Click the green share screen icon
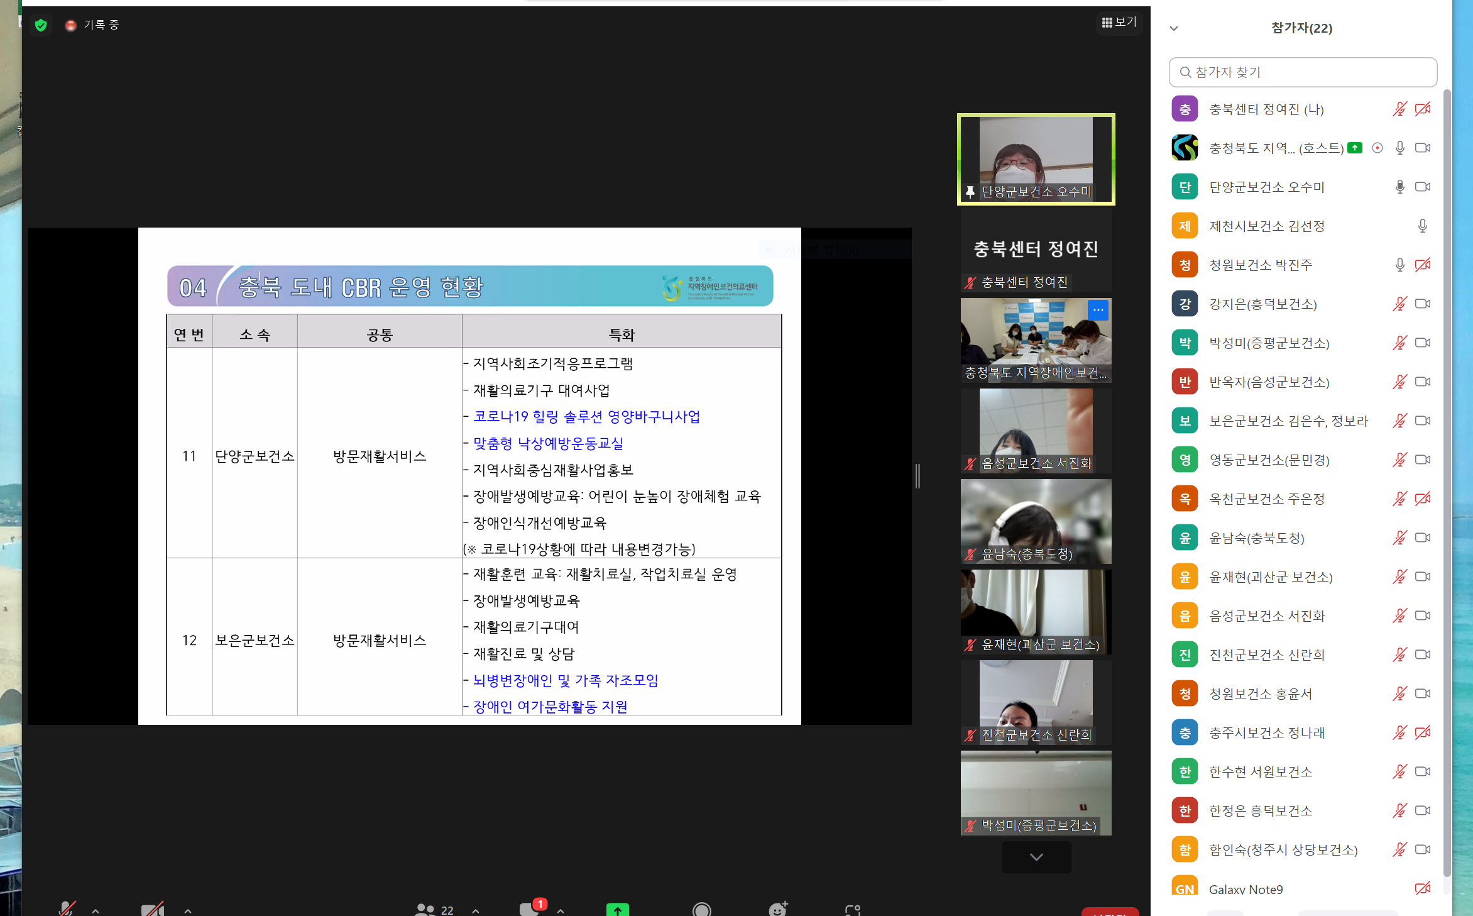Screen dimensions: 1473x916 tap(617, 909)
